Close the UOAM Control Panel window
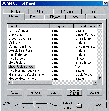Image resolution: width=109 pixels, height=111 pixels. point(105,3)
